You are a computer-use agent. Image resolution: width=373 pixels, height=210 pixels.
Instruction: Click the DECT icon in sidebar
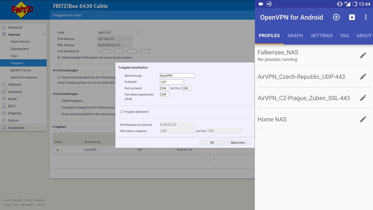click(x=4, y=106)
